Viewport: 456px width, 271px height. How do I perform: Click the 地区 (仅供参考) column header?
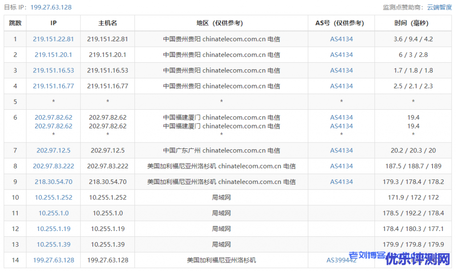221,23
